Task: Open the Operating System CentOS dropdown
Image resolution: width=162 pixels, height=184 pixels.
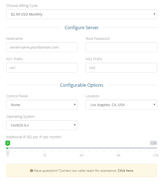Action: (42, 125)
